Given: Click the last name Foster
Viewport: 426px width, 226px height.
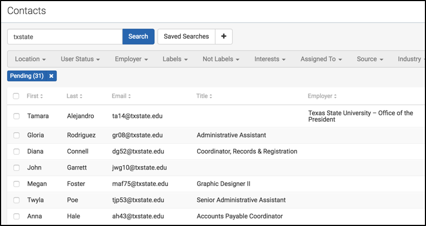Looking at the screenshot, I should click(x=76, y=184).
